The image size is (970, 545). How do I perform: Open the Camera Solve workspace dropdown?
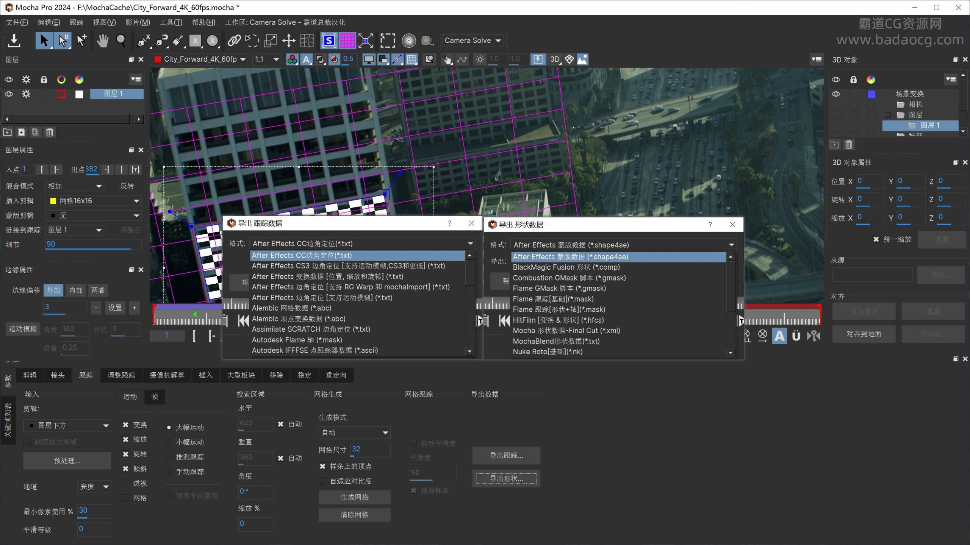pos(472,41)
